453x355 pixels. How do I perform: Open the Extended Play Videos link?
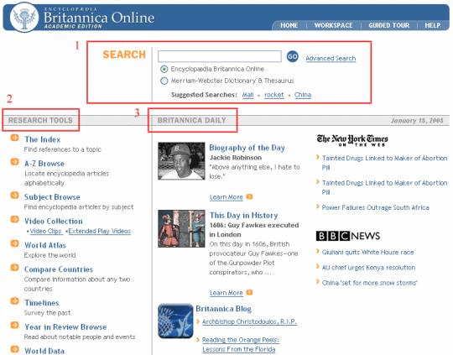(99, 231)
